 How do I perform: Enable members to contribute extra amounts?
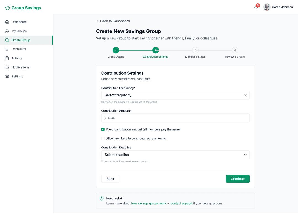coord(103,138)
